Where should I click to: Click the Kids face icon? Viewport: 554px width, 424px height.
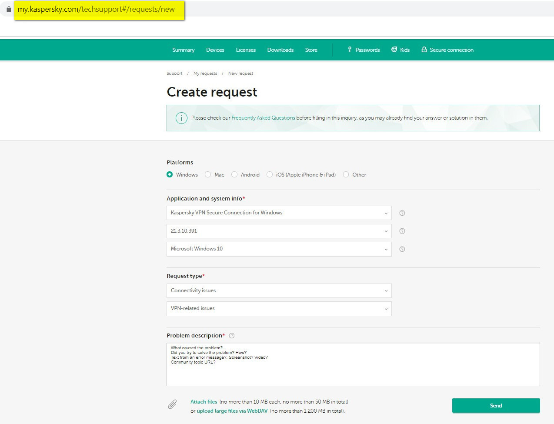pos(394,50)
